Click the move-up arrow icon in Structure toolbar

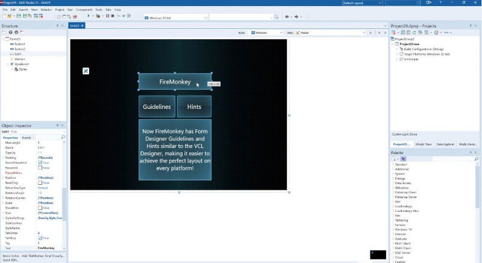pyautogui.click(x=11, y=32)
